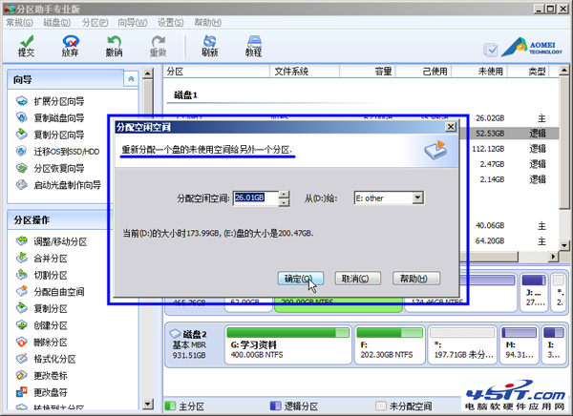
Task: Select I: partition block on disk 2
Action: pos(554,344)
